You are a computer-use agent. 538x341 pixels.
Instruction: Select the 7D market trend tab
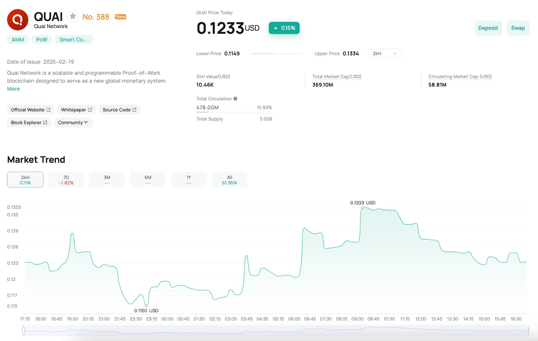point(66,180)
